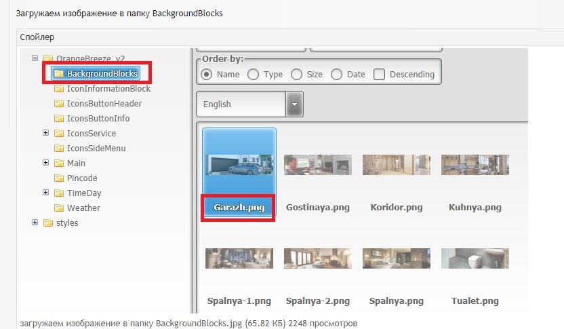Image resolution: width=564 pixels, height=329 pixels.
Task: Open the English language dropdown
Action: click(249, 104)
